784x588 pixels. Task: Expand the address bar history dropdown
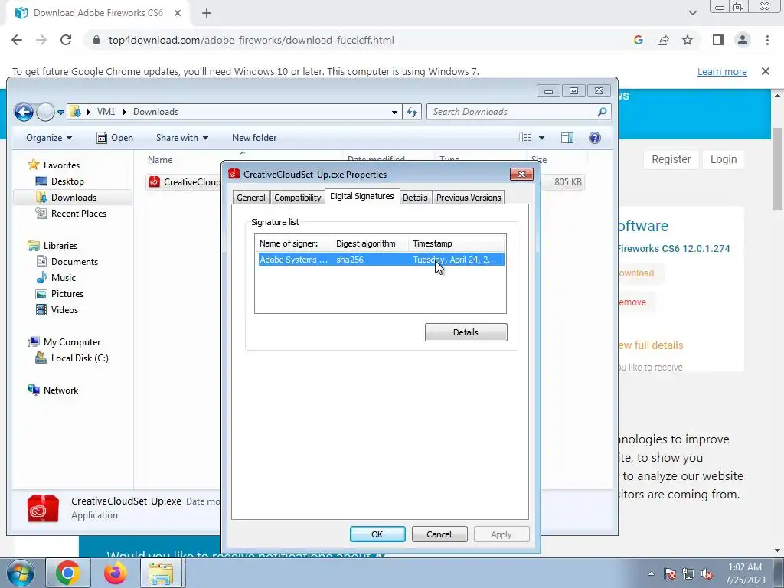click(x=394, y=112)
